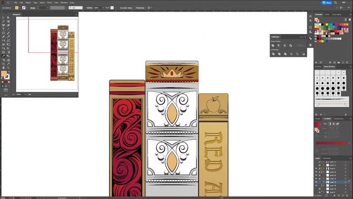Click the Preferences button

[x=140, y=8]
